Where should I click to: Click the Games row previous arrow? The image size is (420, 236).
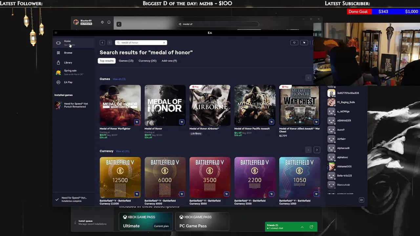pos(308,78)
